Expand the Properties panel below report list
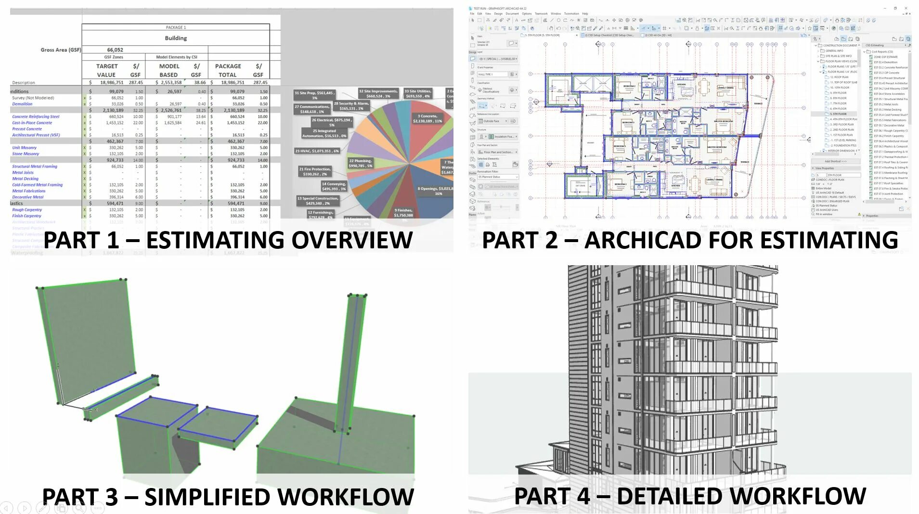 pyautogui.click(x=864, y=216)
